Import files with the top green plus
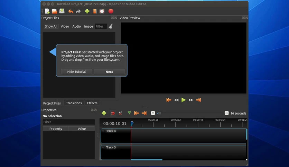This screenshot has width=289, height=167. [x=87, y=11]
